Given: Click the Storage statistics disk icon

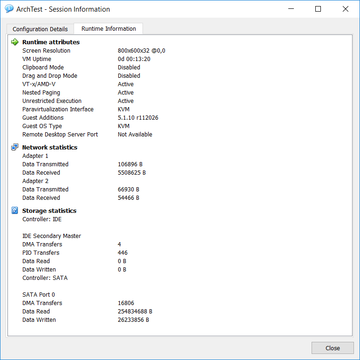Looking at the screenshot, I should [x=15, y=211].
